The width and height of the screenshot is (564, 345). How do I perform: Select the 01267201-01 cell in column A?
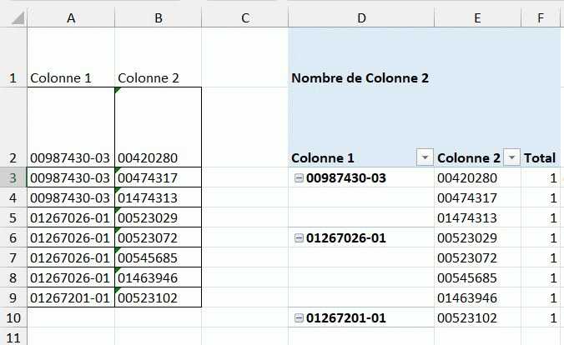point(71,297)
